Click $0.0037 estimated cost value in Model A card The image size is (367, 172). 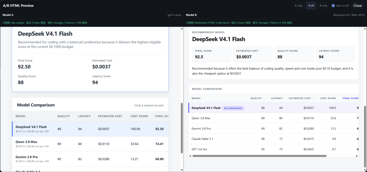(101, 67)
